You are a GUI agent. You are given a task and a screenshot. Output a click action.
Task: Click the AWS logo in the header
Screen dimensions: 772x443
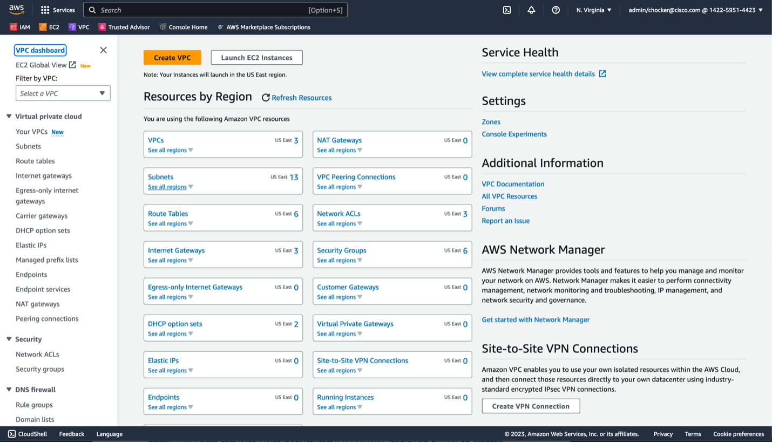coord(16,10)
